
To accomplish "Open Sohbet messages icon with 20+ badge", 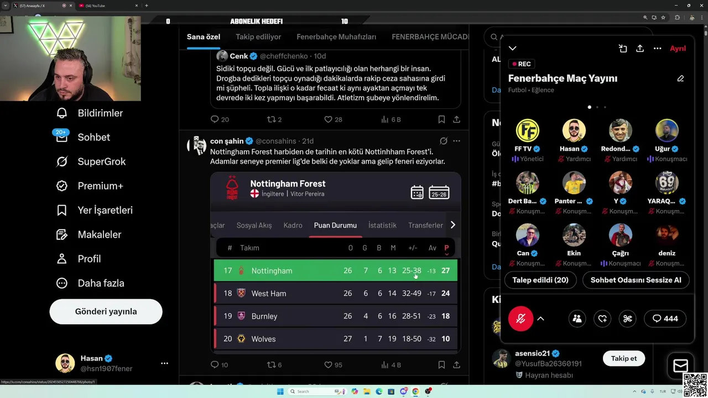I will (62, 137).
